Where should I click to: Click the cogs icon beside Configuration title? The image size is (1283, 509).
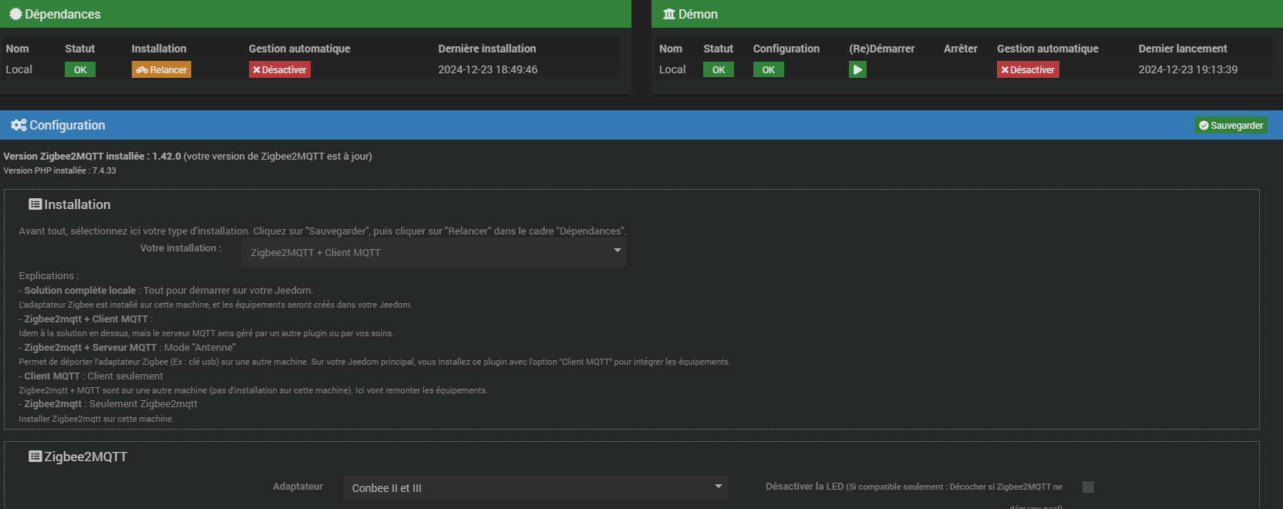19,125
